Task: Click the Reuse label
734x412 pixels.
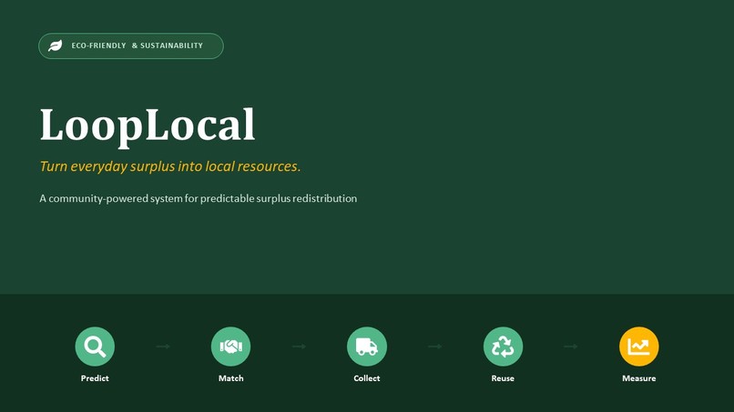Action: (x=503, y=378)
